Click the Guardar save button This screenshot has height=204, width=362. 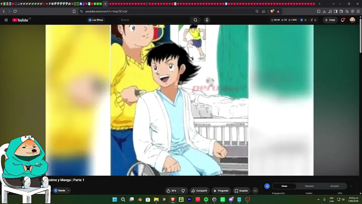tap(241, 191)
